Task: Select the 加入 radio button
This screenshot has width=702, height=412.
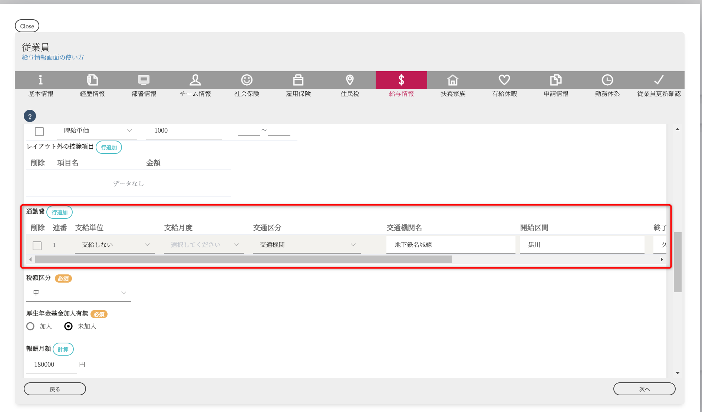Action: point(30,326)
